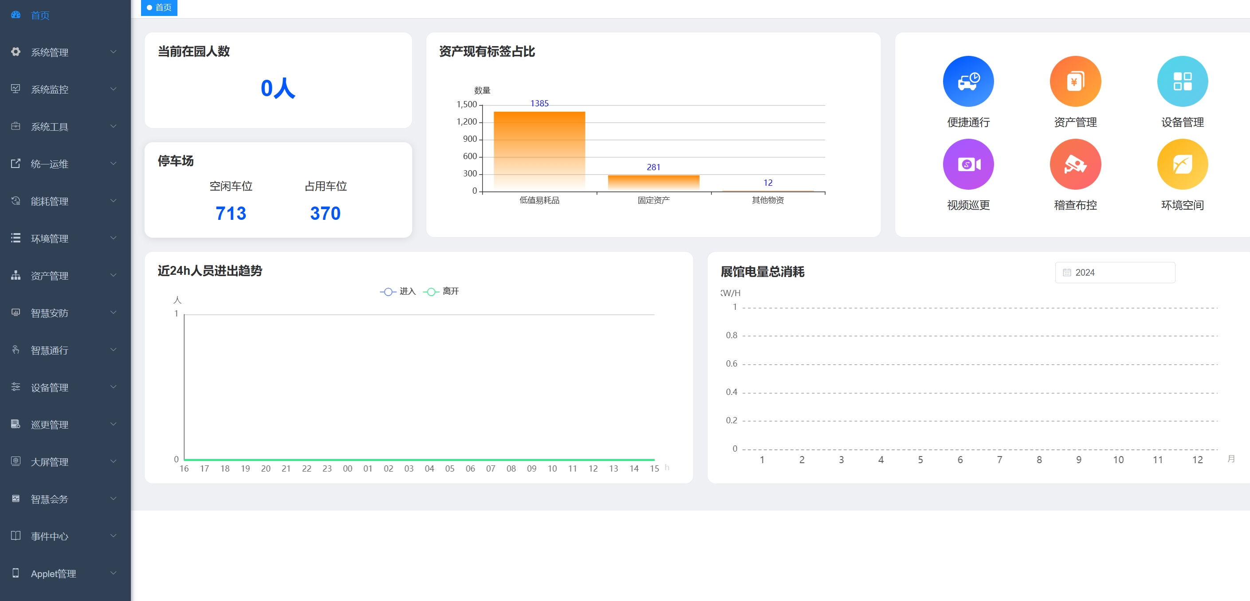The image size is (1250, 601).
Task: Click the 智慧安防 sidebar icon
Action: 16,312
